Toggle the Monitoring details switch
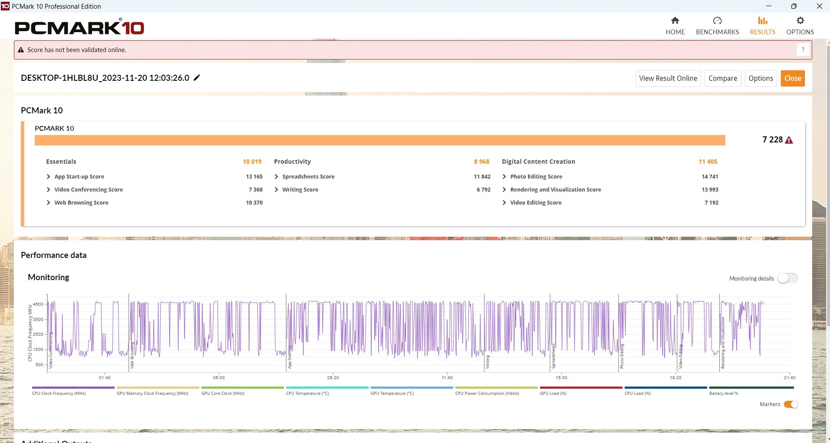The width and height of the screenshot is (830, 443). tap(787, 278)
